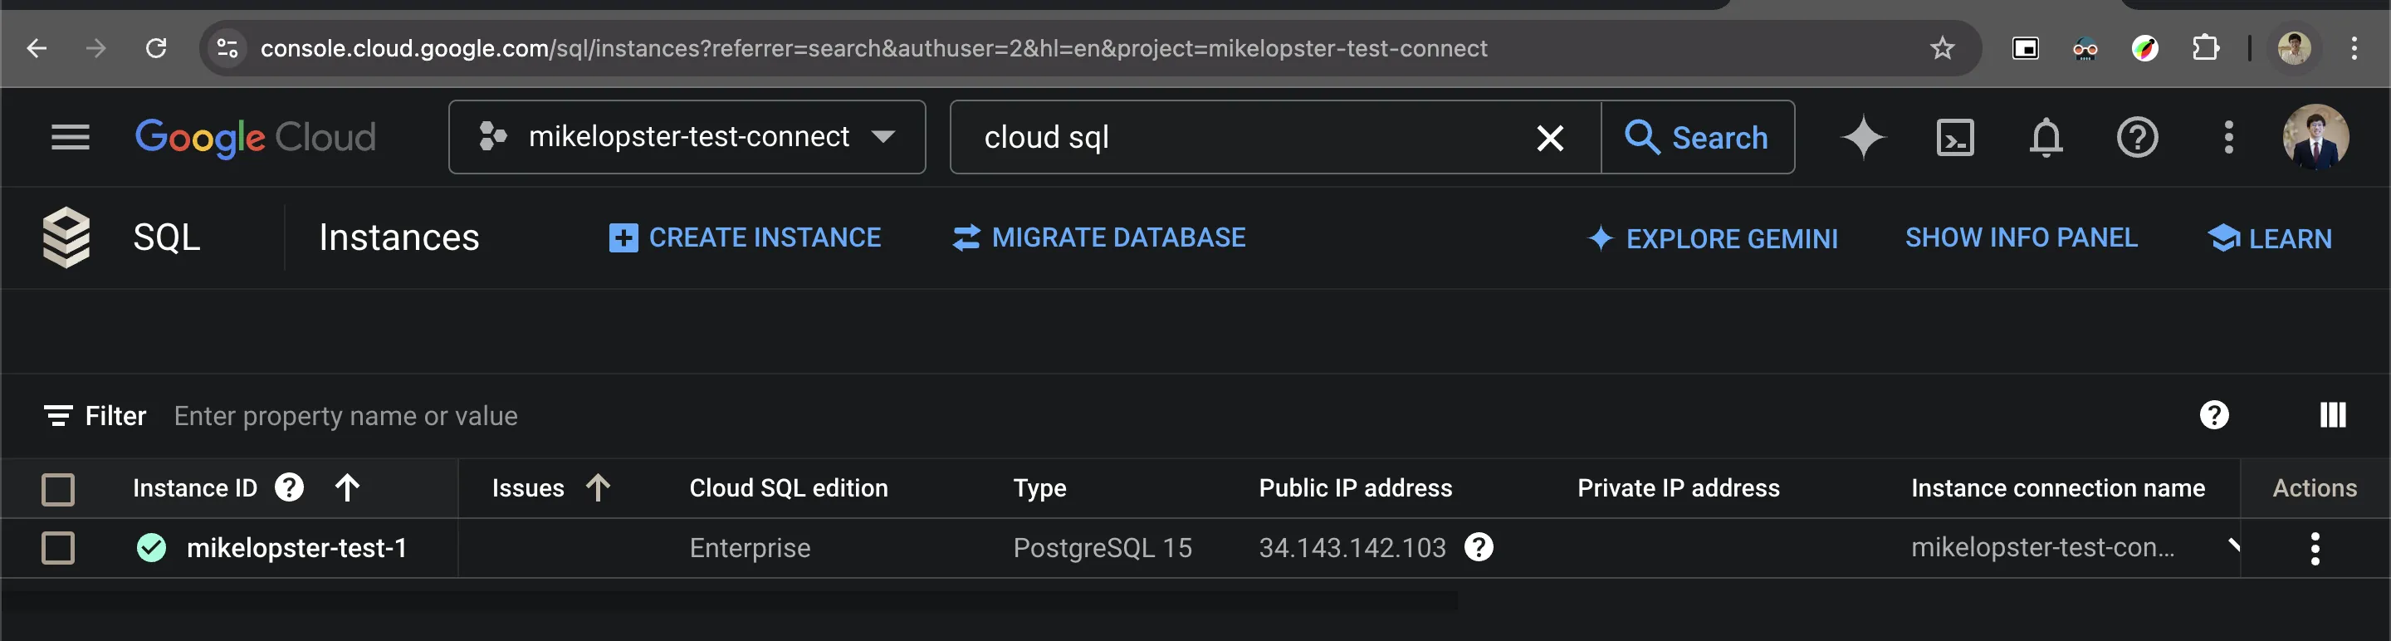The height and width of the screenshot is (641, 2391).
Task: View site information icon in address bar
Action: [x=227, y=48]
